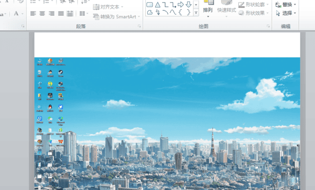
Task: Open the 替换 replace menu
Action: click(x=286, y=5)
